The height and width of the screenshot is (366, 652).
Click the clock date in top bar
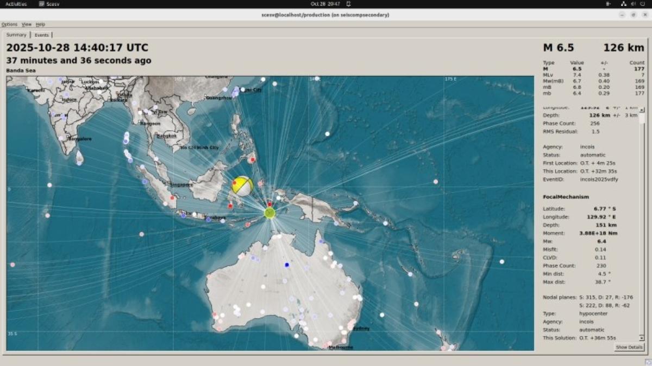tap(325, 4)
